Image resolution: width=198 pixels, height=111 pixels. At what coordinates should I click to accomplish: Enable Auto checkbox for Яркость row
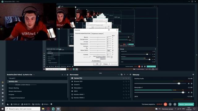tap(113, 37)
